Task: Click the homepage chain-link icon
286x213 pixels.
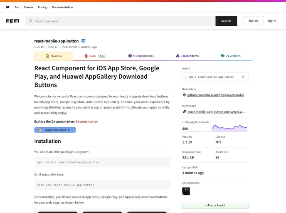Action: tap(184, 111)
